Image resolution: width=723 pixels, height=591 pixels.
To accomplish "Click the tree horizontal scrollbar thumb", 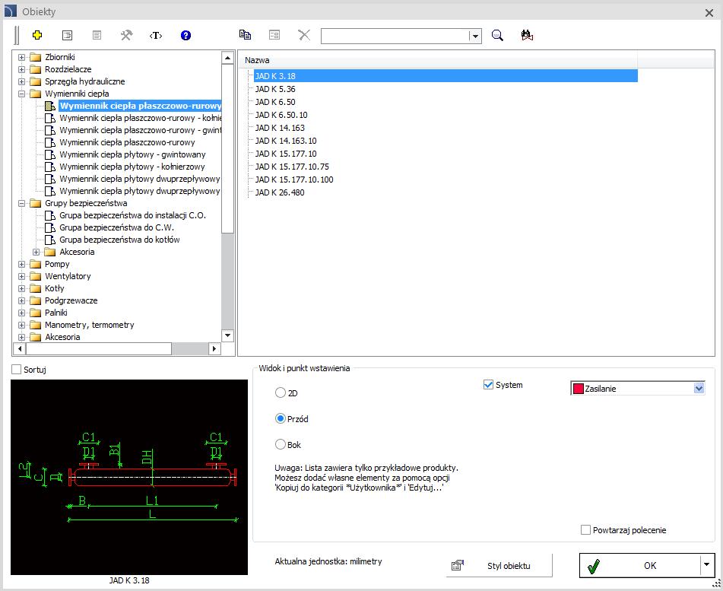I will [99, 349].
